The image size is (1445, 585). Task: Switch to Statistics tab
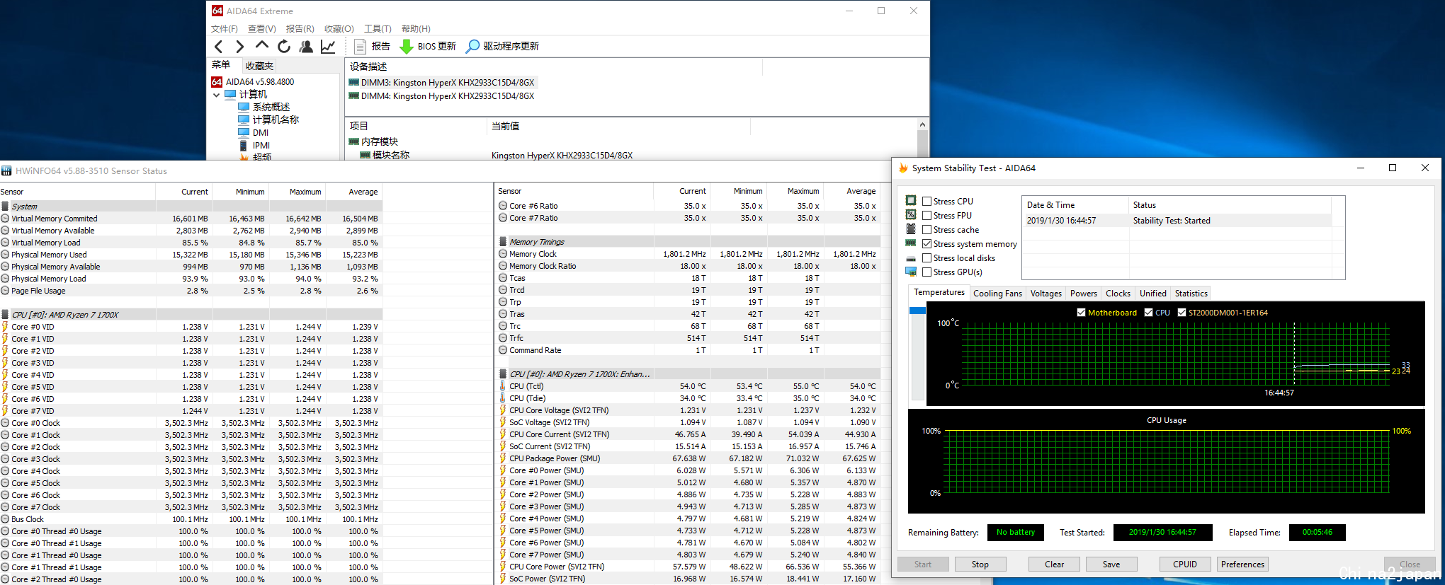tap(1191, 294)
